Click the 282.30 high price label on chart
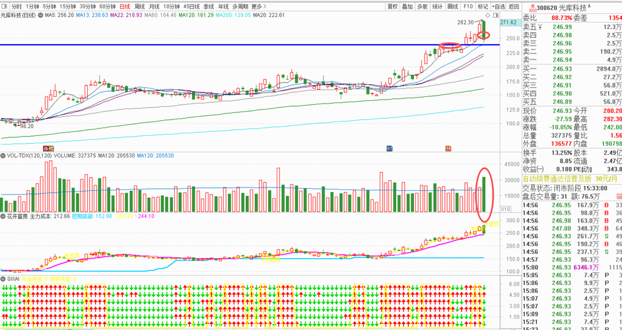The image size is (622, 330). [466, 22]
